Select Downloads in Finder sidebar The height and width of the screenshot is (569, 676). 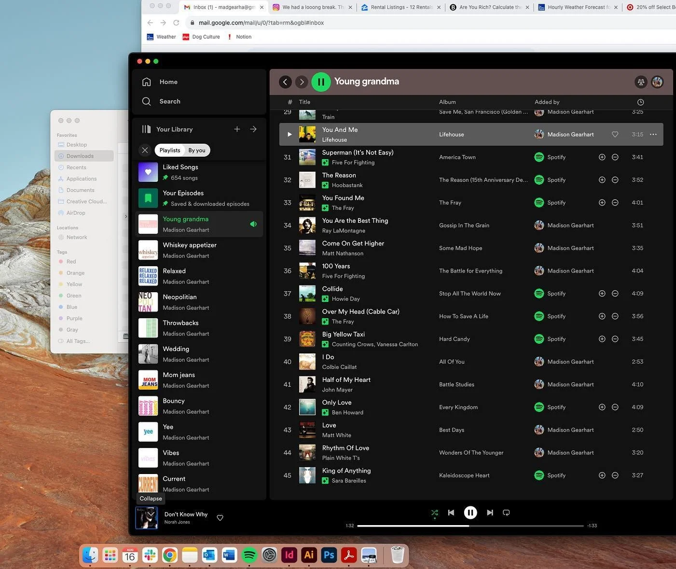[84, 156]
